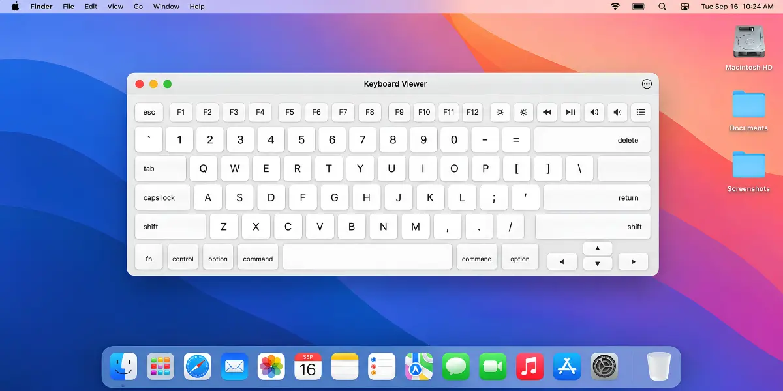Toggle the command key beside the Z row's left option
Viewport: 783px width, 391px height.
coord(258,257)
